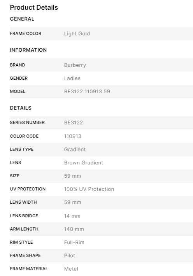Click the DETAILS section heading
This screenshot has width=193, height=276.
click(21, 108)
